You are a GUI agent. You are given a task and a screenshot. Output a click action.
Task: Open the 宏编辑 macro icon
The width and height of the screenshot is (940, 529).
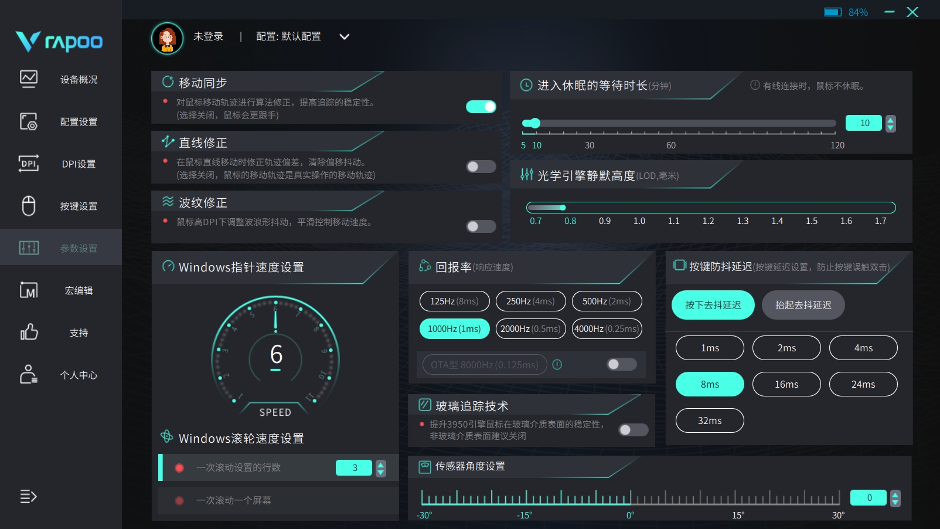tap(29, 290)
